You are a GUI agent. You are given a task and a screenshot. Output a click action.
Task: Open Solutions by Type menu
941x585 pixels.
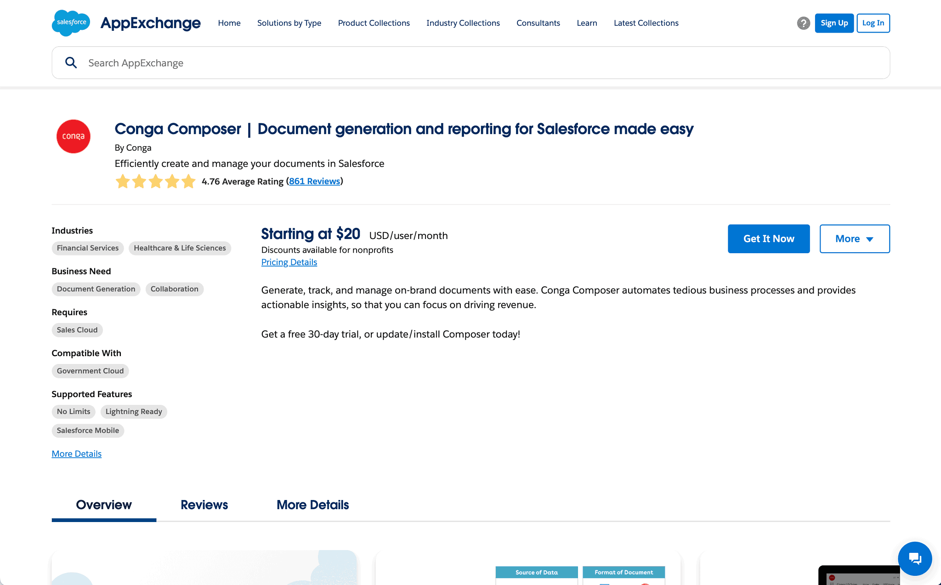tap(289, 23)
